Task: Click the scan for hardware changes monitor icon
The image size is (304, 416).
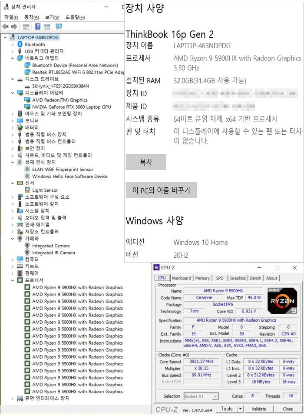Action: point(59,27)
